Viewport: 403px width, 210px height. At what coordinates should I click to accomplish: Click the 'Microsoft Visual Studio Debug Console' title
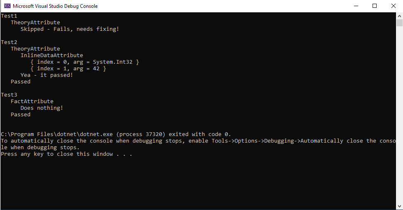tap(55, 6)
